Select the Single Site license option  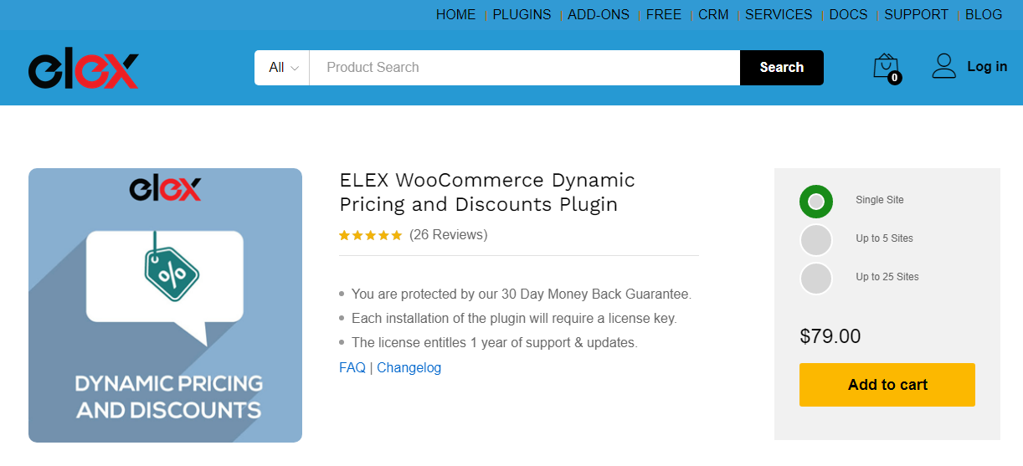pos(816,201)
